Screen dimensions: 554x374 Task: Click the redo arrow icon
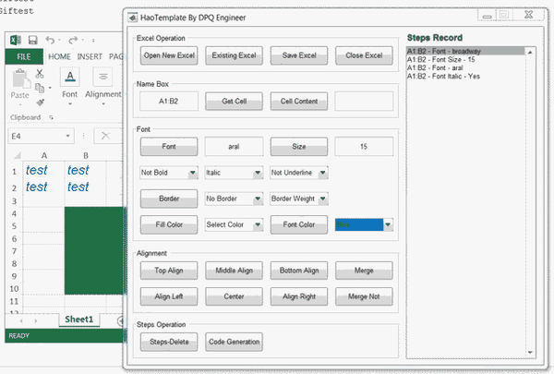click(73, 41)
